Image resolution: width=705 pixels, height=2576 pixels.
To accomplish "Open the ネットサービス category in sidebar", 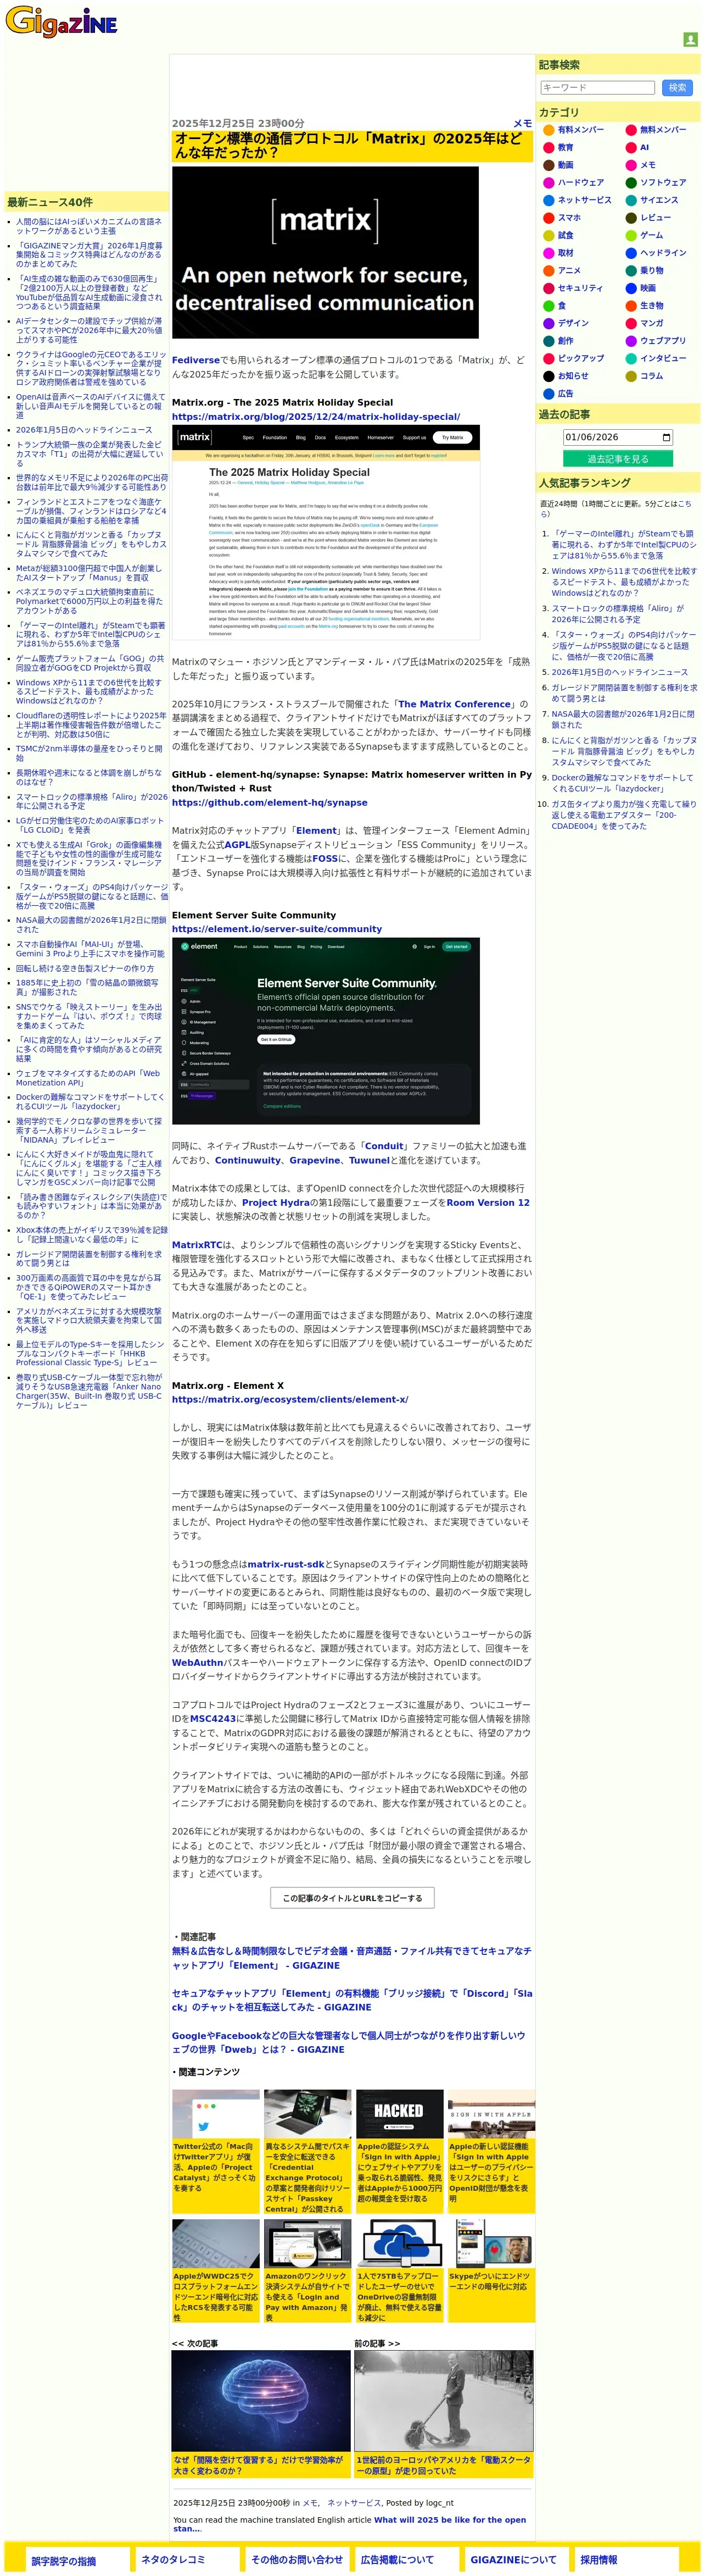I will point(584,200).
